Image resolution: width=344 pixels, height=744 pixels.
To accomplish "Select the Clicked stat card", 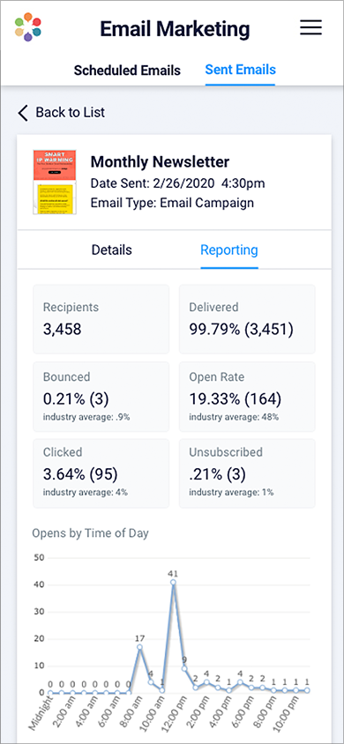I will click(101, 473).
